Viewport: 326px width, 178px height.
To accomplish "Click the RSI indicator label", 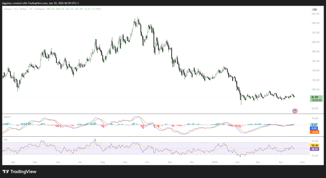I will point(6,140).
